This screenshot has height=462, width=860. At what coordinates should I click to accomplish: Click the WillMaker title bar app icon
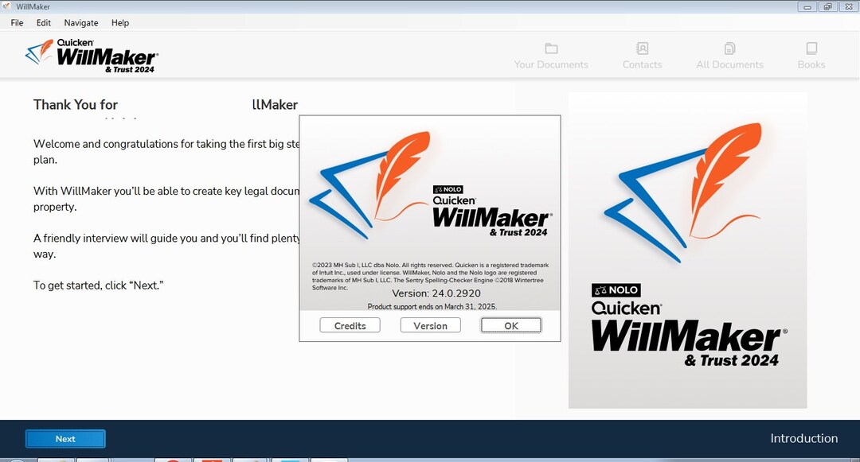click(6, 6)
